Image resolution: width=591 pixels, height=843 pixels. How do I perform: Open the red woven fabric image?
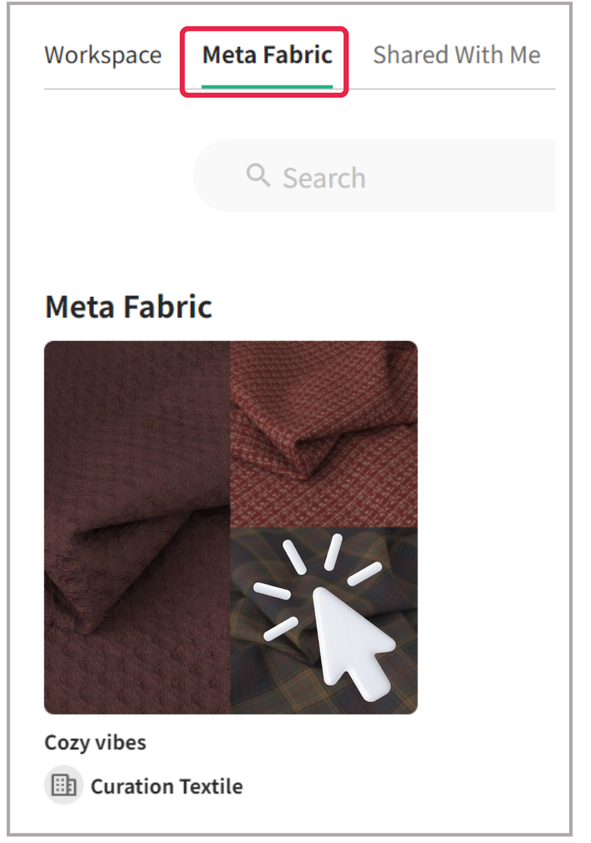324,434
